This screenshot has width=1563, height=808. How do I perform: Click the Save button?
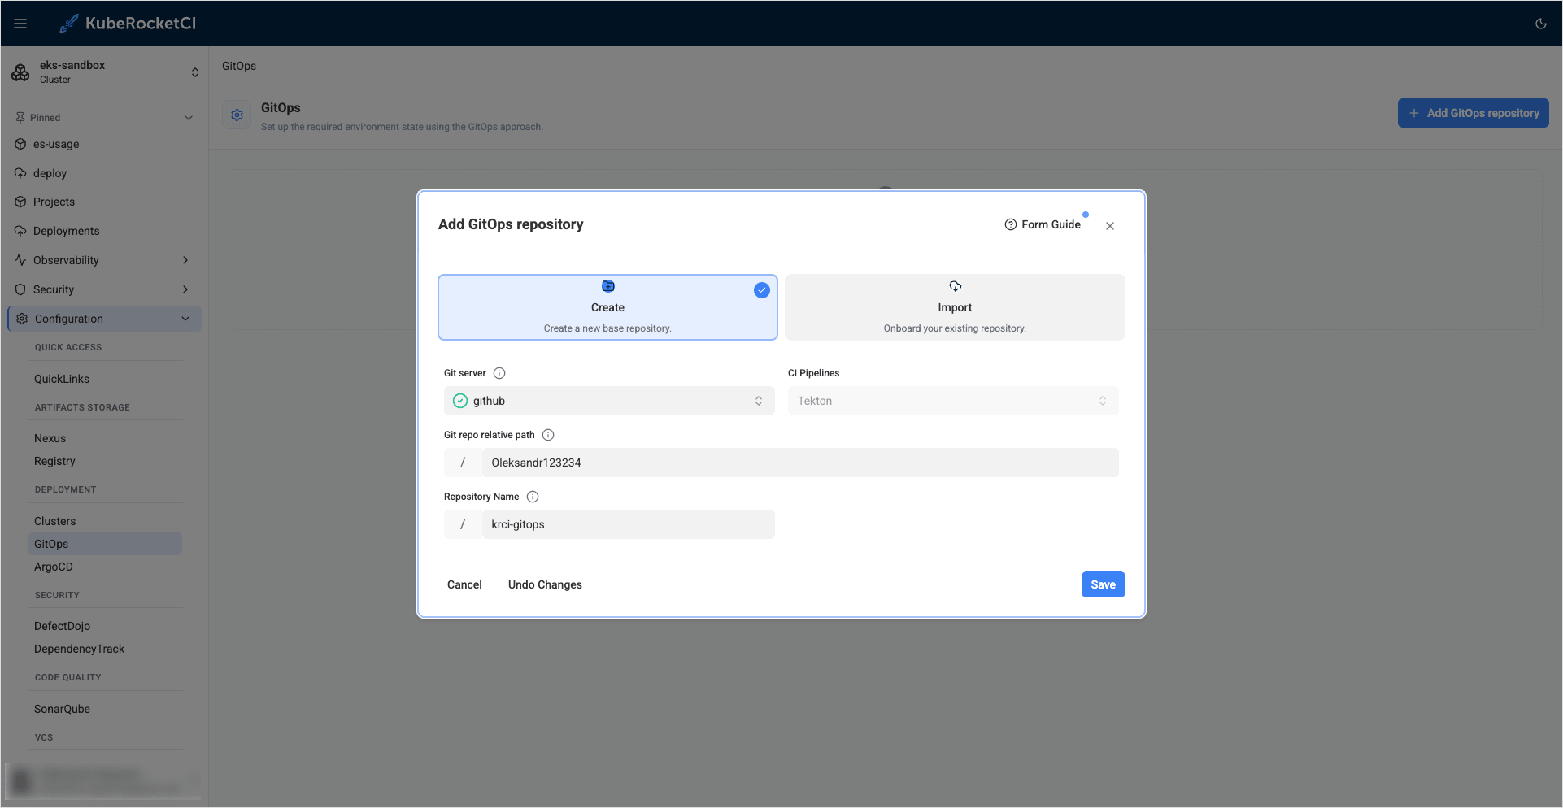1103,584
